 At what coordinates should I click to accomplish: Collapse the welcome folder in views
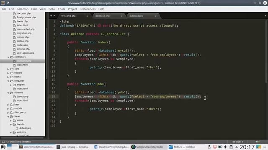tap(11, 132)
